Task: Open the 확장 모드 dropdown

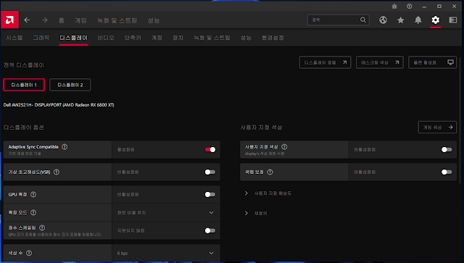Action: (166, 212)
